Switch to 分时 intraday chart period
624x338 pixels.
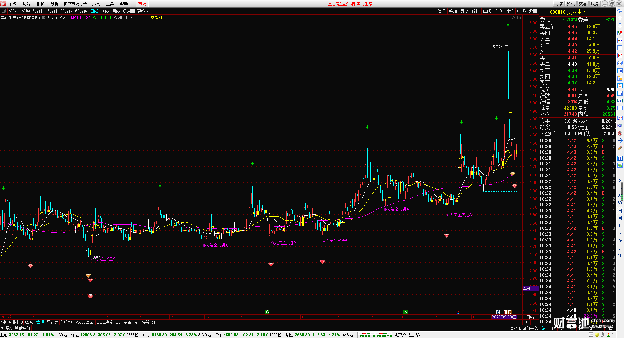(13, 11)
